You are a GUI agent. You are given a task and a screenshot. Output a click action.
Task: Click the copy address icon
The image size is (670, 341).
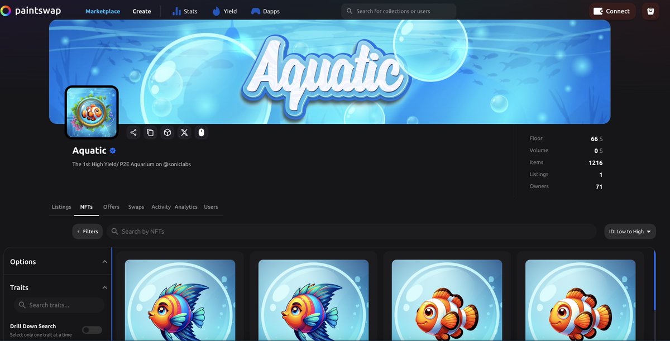pos(150,132)
